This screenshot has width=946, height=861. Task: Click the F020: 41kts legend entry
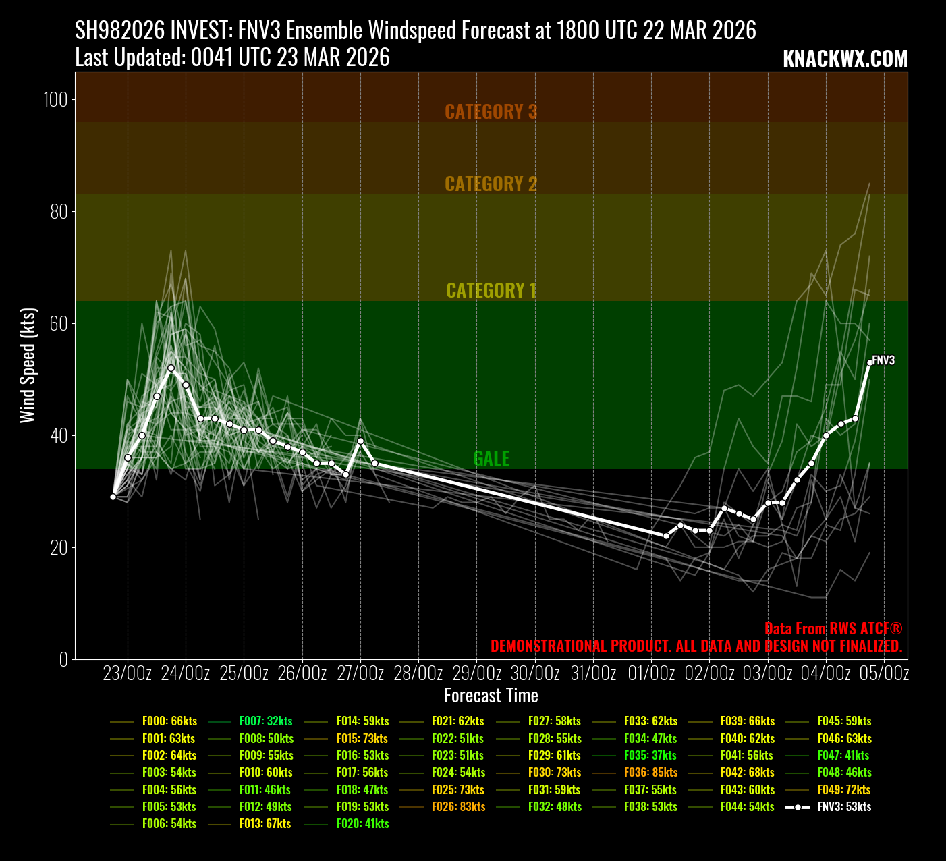[x=362, y=823]
